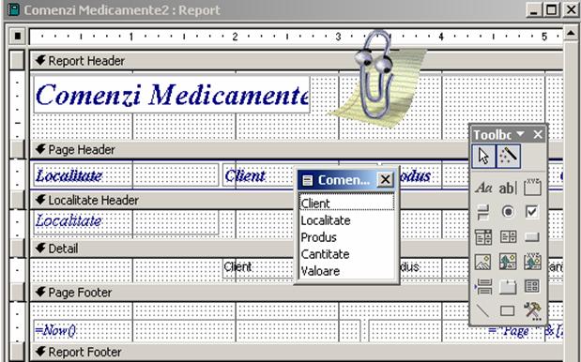Select the Command Button tool

[532, 237]
